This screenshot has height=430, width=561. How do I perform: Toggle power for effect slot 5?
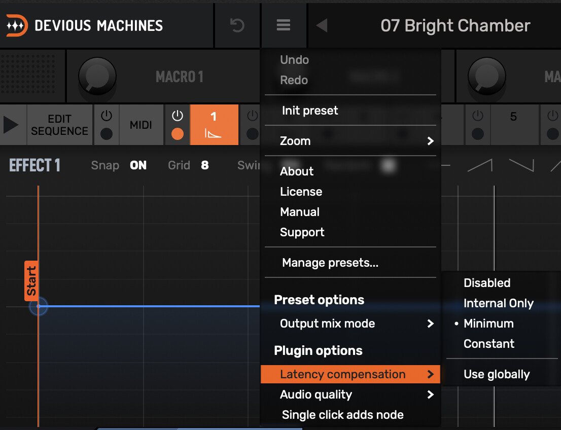pyautogui.click(x=477, y=116)
